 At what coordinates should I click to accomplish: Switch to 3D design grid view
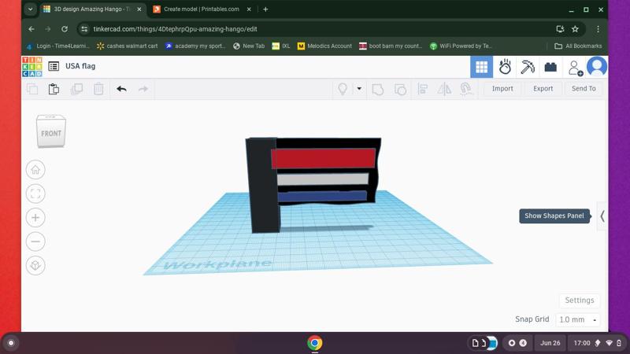(x=481, y=67)
